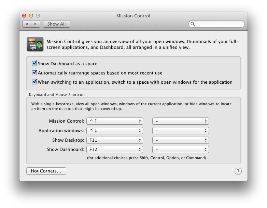267x208 pixels.
Task: Click the 'With a single keystroke' description text
Action: pos(131,106)
